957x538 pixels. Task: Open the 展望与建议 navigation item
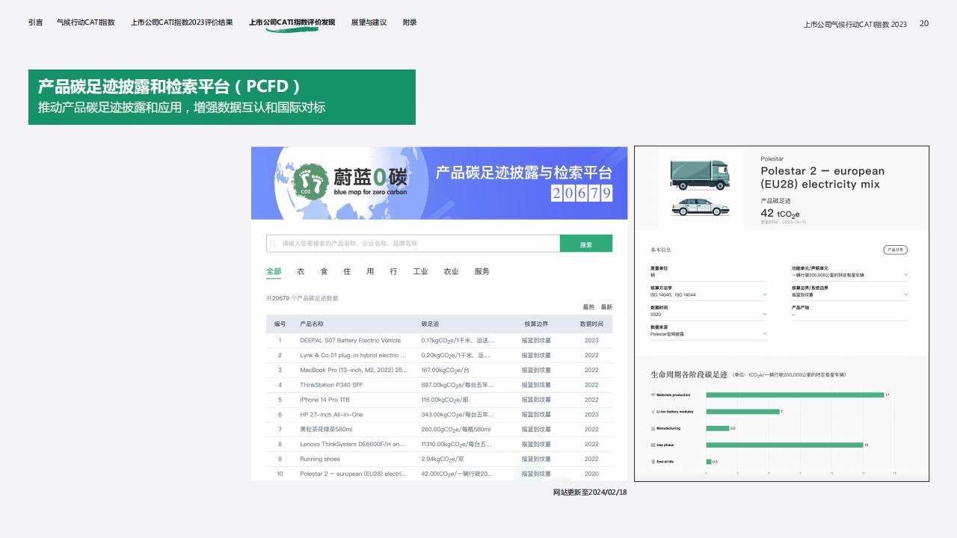coord(369,22)
